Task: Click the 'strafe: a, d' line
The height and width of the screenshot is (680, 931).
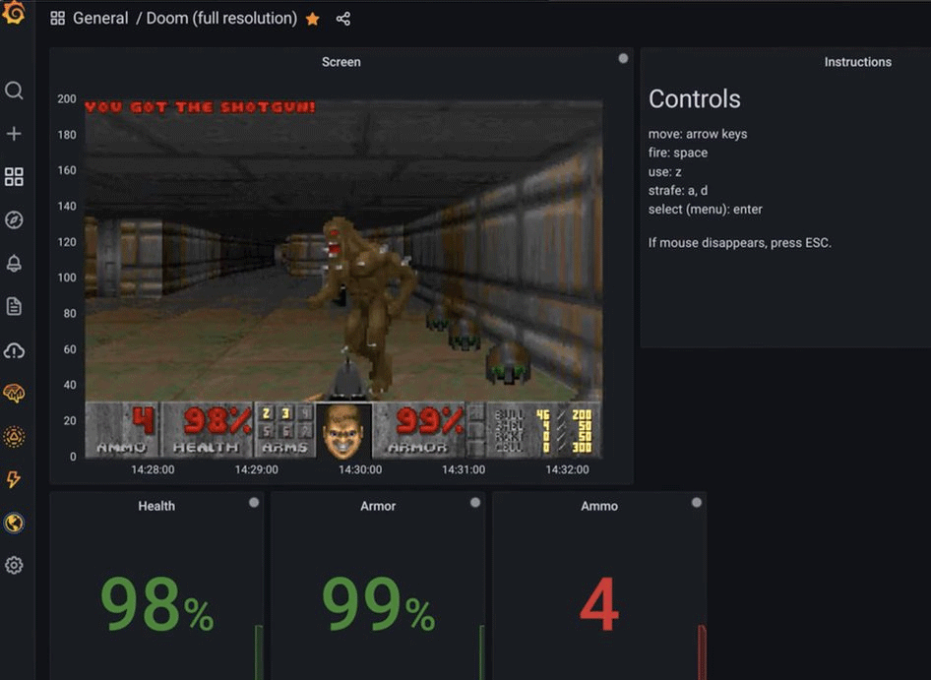Action: [677, 191]
